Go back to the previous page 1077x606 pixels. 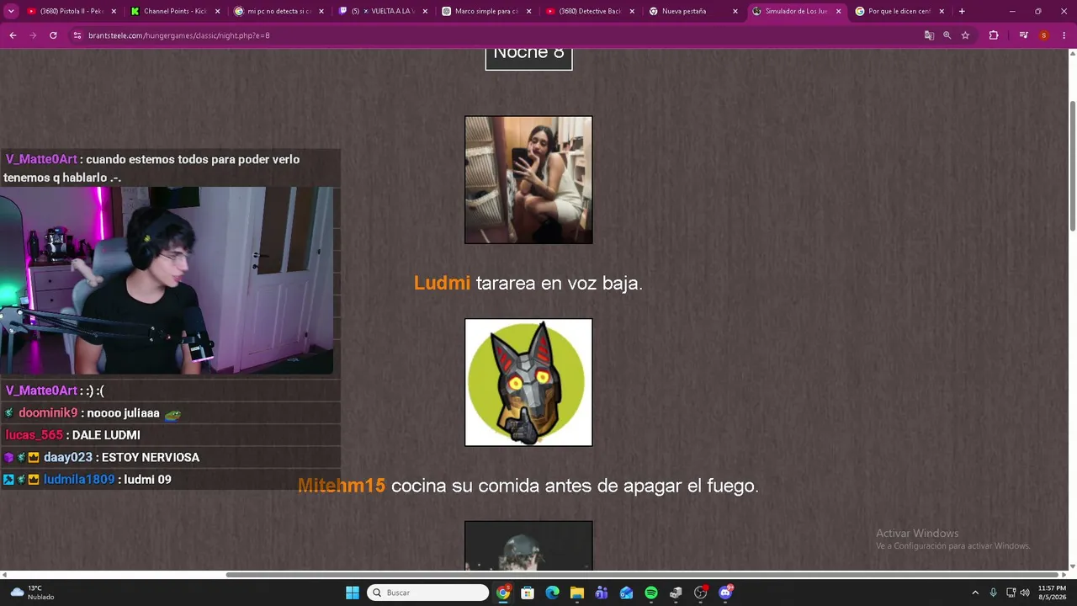tap(13, 35)
